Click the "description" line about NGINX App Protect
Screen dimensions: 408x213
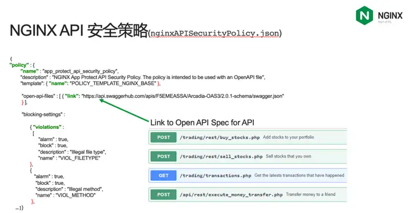[143, 77]
